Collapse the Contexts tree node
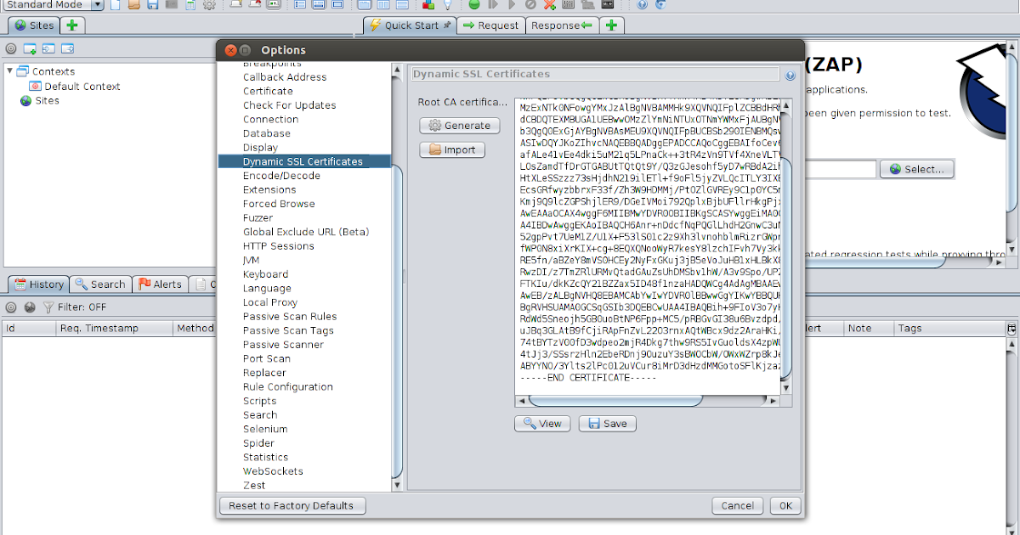Image resolution: width=1020 pixels, height=535 pixels. pyautogui.click(x=10, y=71)
